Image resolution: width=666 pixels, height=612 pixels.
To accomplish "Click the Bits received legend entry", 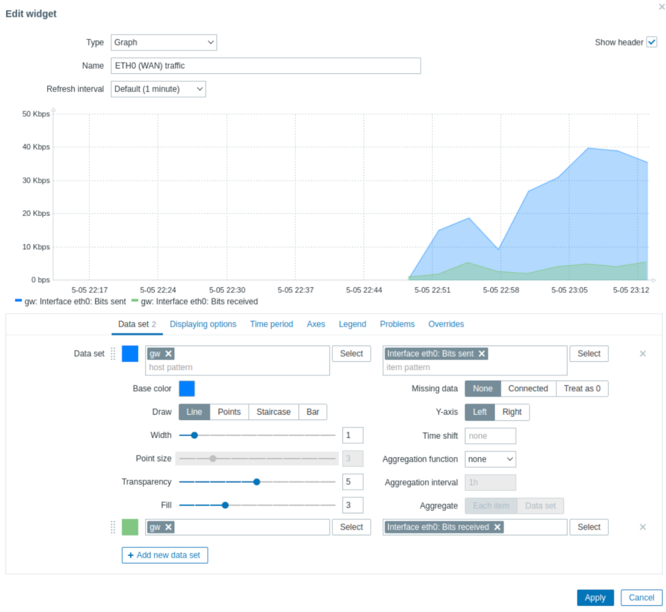I will pyautogui.click(x=194, y=302).
